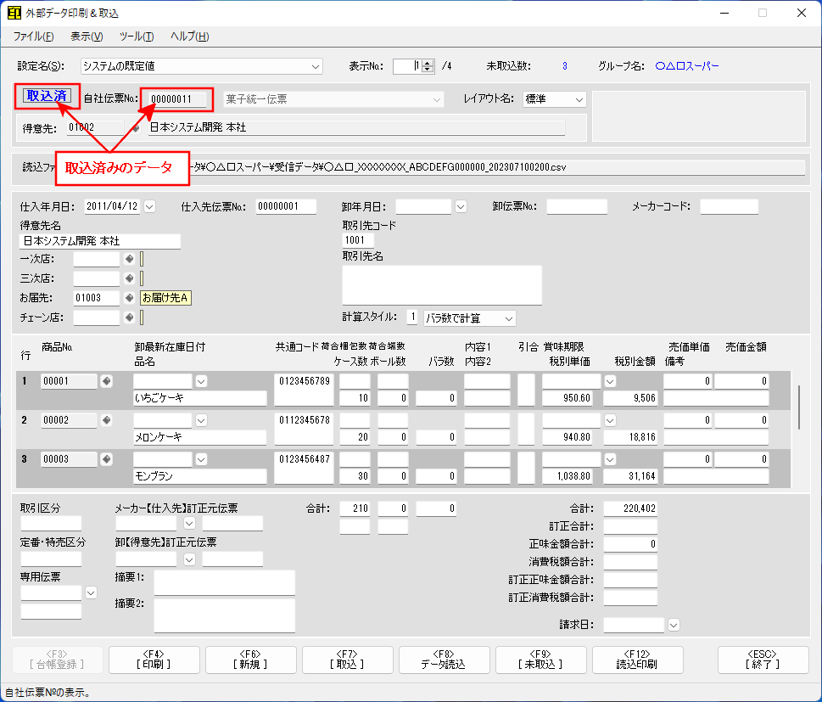Viewport: 822px width, 702px height.
Task: Click the group name ○△□スーパー
Action: pos(687,66)
